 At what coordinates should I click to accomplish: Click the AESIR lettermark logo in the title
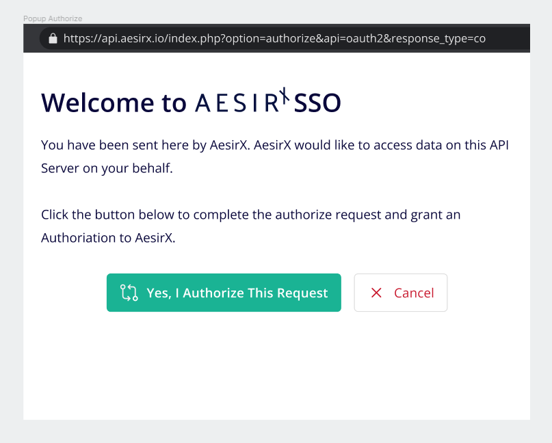coord(239,103)
